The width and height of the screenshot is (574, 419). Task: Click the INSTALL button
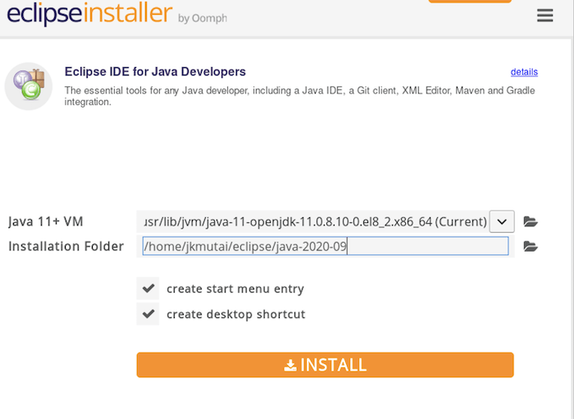325,365
